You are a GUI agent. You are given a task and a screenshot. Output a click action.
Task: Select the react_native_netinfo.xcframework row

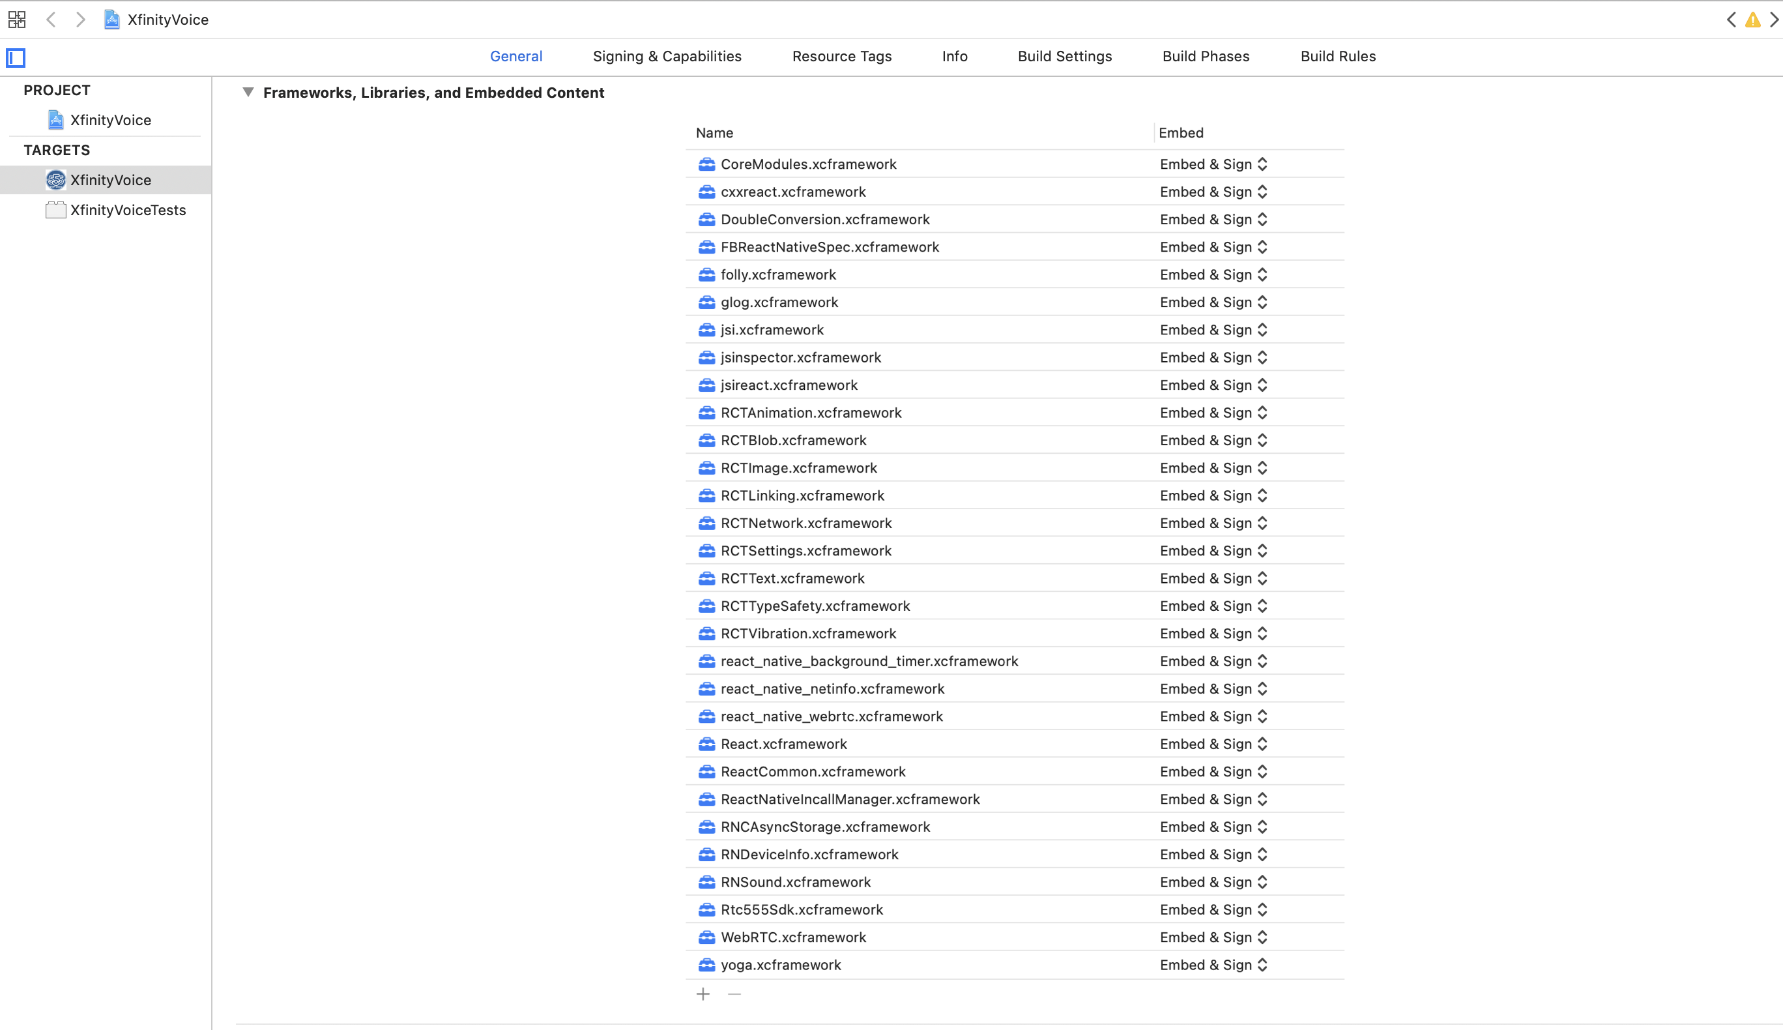coord(1015,688)
